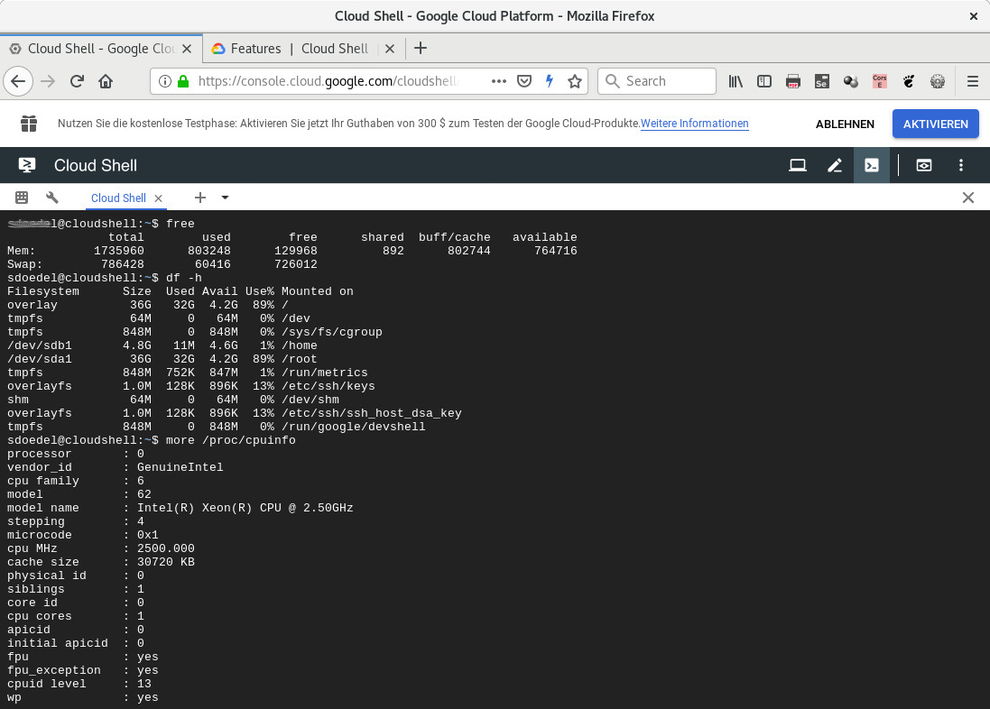
Task: Open the three-dot overflow menu in Cloud Shell
Action: click(961, 165)
